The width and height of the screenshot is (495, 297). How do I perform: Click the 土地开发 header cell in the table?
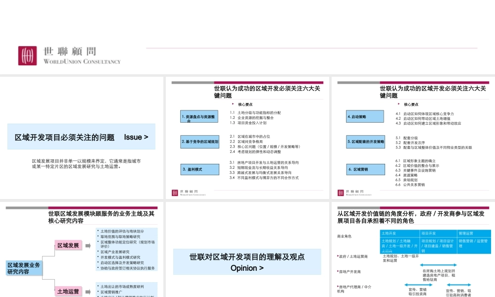[399, 233]
